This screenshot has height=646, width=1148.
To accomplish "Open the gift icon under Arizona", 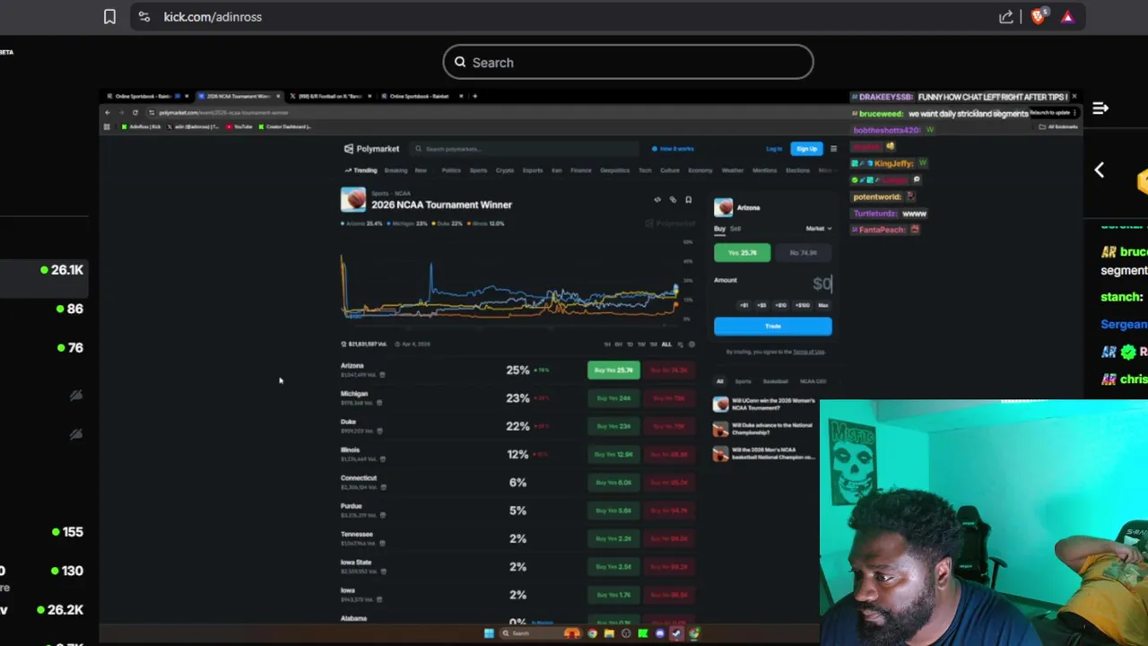I will (x=382, y=375).
